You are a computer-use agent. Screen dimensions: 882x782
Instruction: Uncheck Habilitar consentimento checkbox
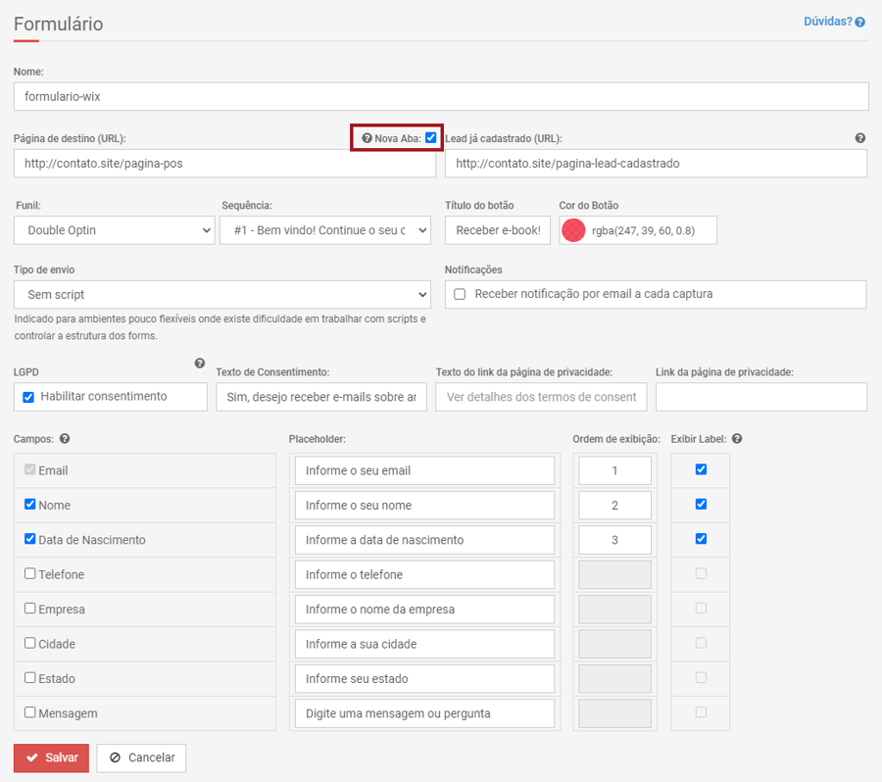[x=28, y=397]
